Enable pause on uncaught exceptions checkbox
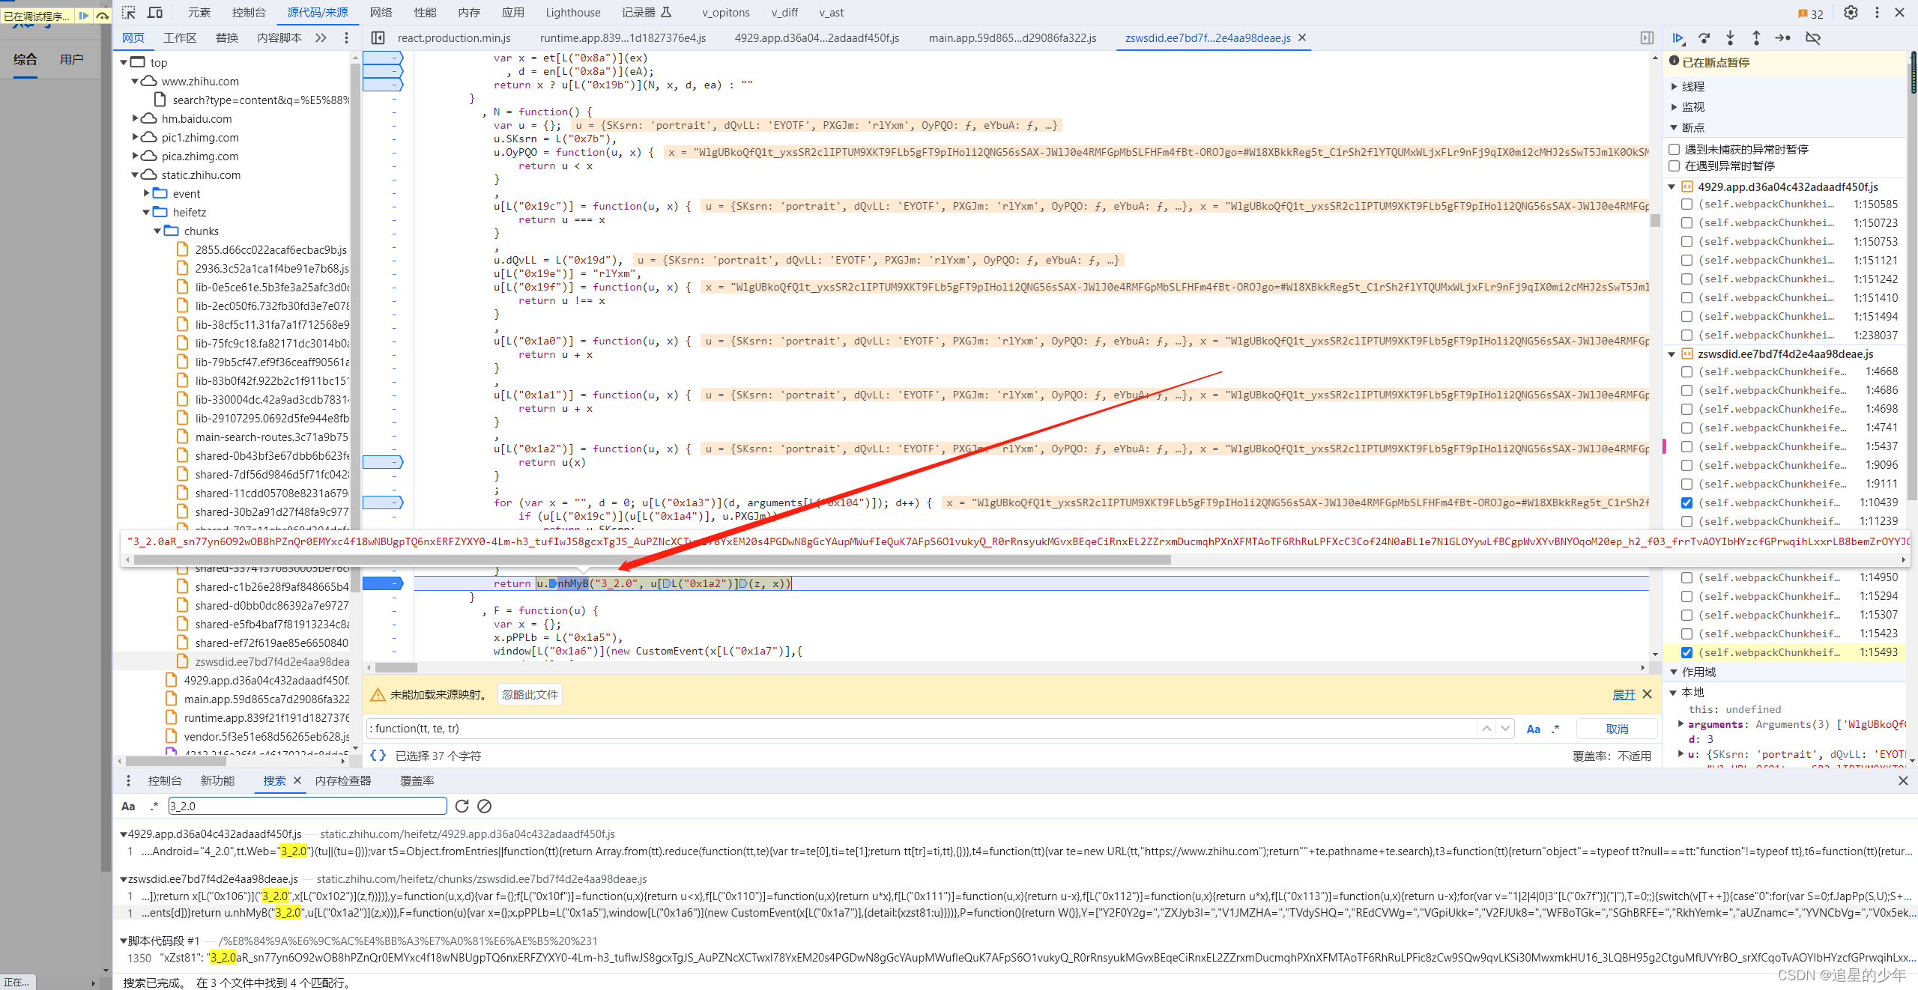Viewport: 1918px width, 990px height. [x=1675, y=149]
